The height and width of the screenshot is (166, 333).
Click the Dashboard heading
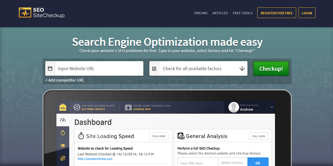click(93, 122)
